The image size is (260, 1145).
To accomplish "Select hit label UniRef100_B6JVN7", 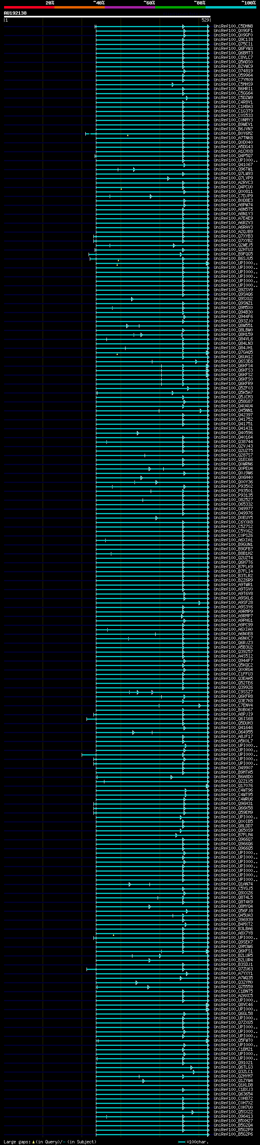I will (233, 129).
